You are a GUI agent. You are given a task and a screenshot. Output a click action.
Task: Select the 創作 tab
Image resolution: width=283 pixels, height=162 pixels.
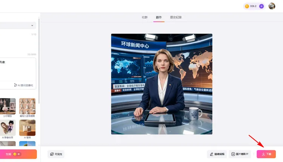pyautogui.click(x=159, y=17)
